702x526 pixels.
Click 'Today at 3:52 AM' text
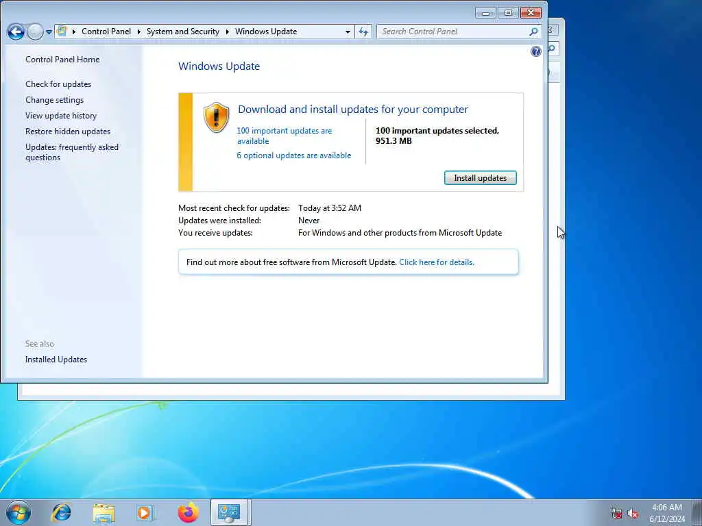(x=330, y=208)
